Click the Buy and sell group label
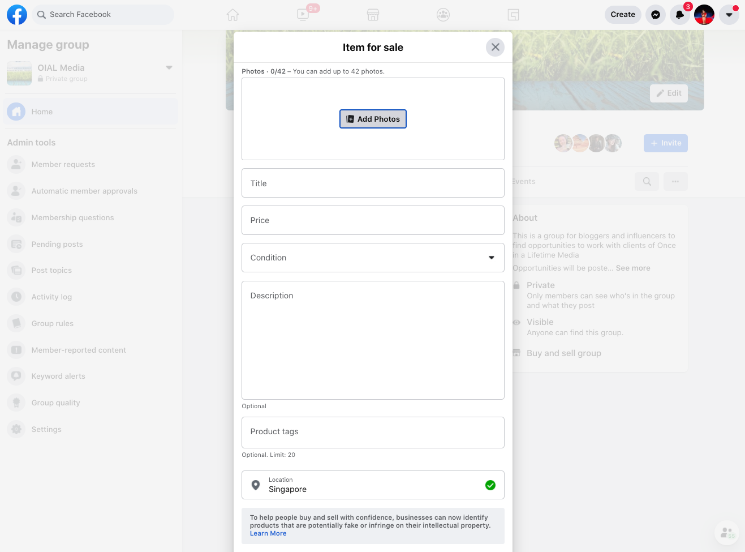 click(564, 353)
